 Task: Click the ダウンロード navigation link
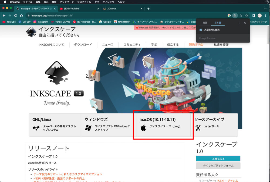click(x=83, y=45)
